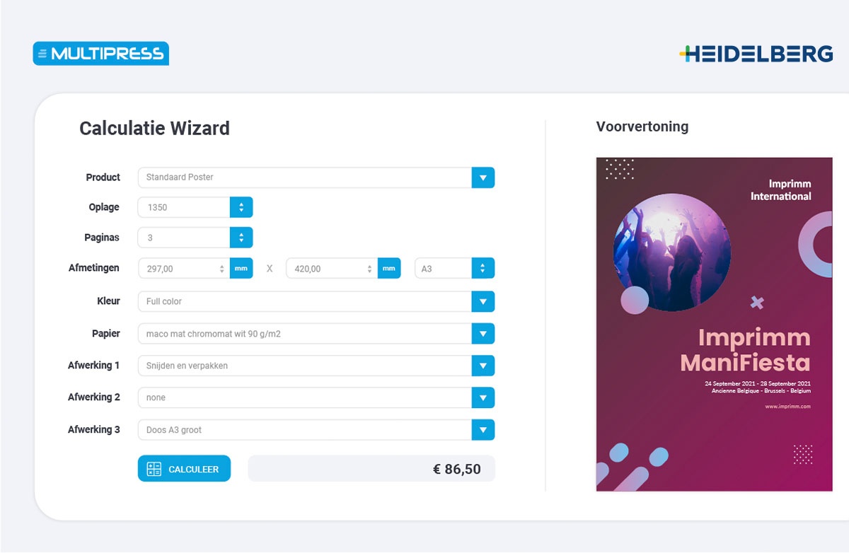Click the Calculatie Wizard heading

pyautogui.click(x=154, y=128)
